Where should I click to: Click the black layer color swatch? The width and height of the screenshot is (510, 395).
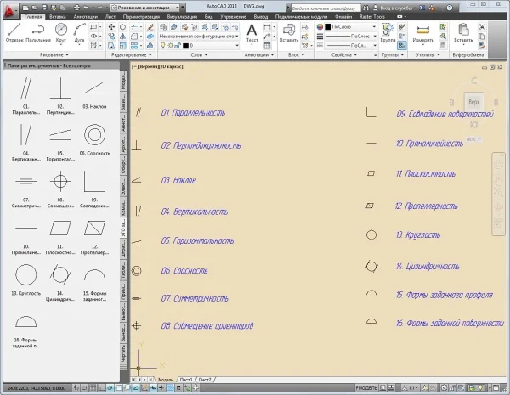[x=185, y=46]
